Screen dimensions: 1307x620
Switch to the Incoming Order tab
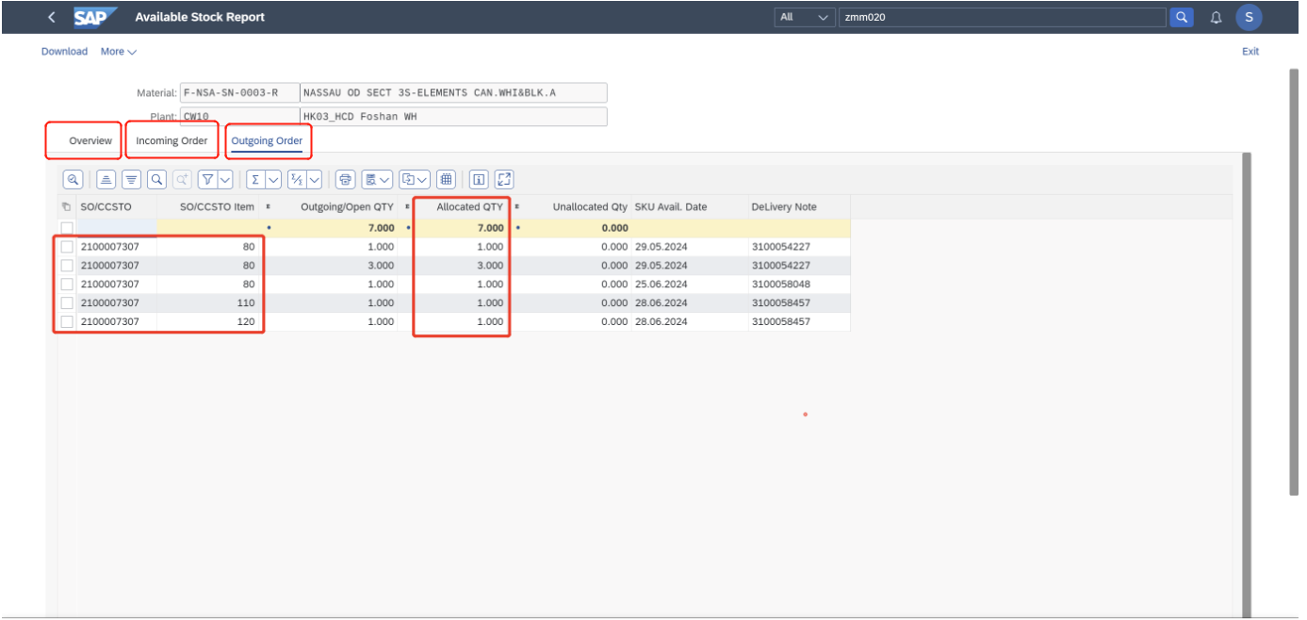(172, 141)
